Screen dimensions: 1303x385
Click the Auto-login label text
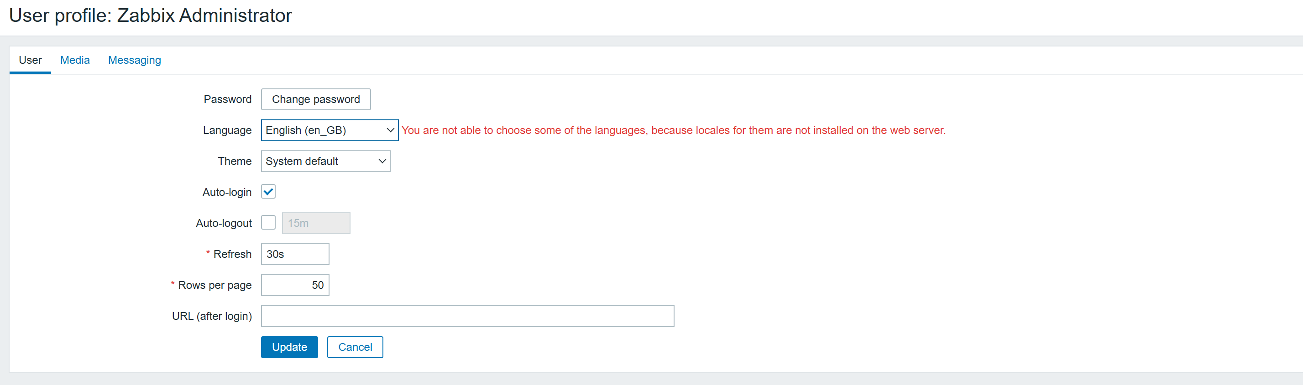[227, 192]
